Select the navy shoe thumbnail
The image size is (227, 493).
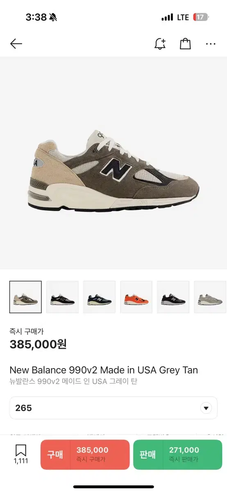click(99, 297)
